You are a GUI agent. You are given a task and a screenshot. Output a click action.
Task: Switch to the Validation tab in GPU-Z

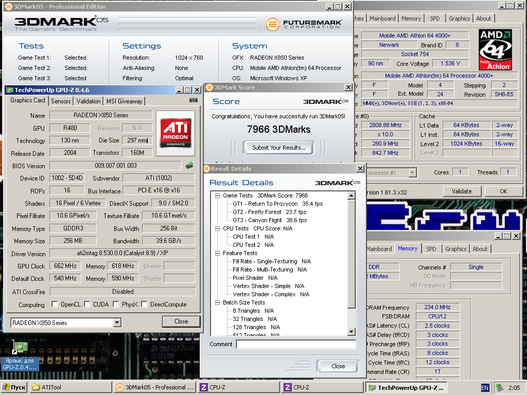89,101
